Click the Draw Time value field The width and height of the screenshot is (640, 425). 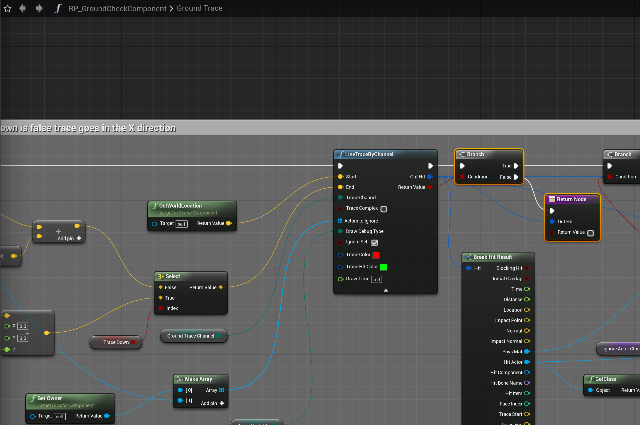[x=377, y=279]
